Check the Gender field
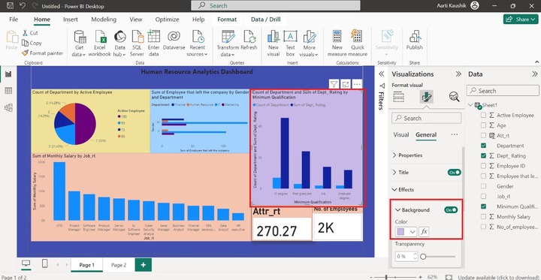Image resolution: width=541 pixels, height=280 pixels. click(x=483, y=186)
